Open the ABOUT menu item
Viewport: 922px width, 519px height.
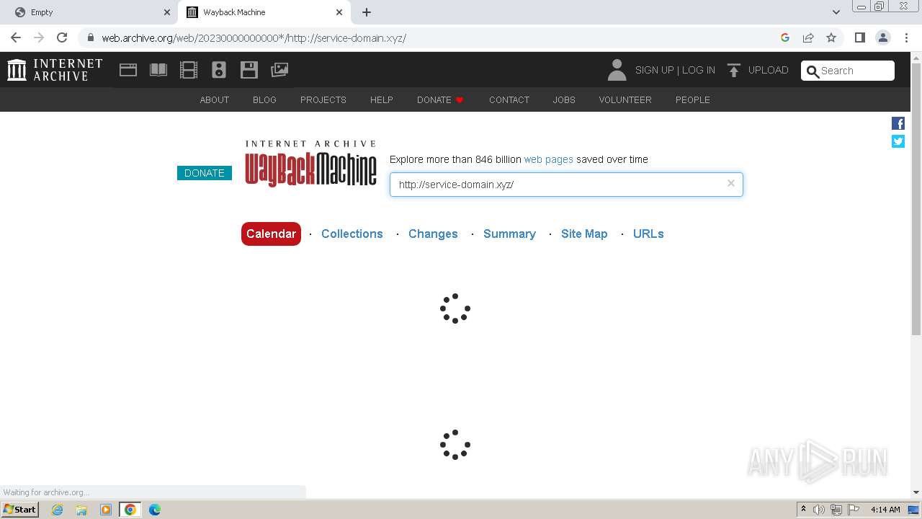(x=215, y=99)
